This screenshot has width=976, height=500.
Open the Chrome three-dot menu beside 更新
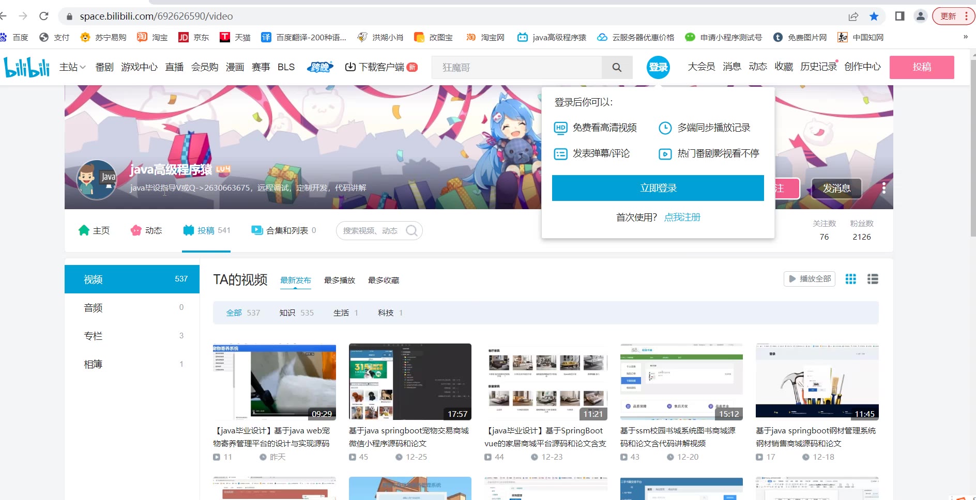tap(966, 16)
